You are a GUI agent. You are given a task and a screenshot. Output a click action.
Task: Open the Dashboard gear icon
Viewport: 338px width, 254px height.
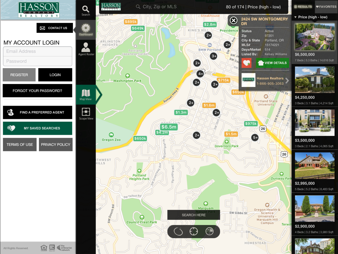coord(86,29)
